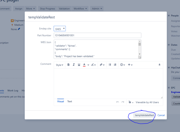Open the text color dropdown arrow

coord(88,65)
